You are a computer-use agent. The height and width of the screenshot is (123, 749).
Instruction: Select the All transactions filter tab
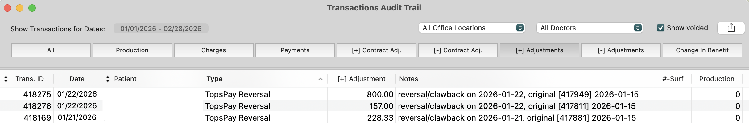pos(51,50)
